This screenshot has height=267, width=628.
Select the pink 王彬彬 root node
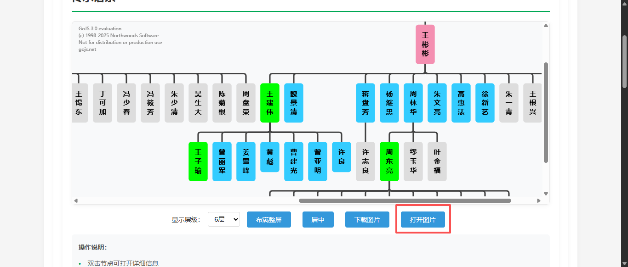click(x=425, y=44)
